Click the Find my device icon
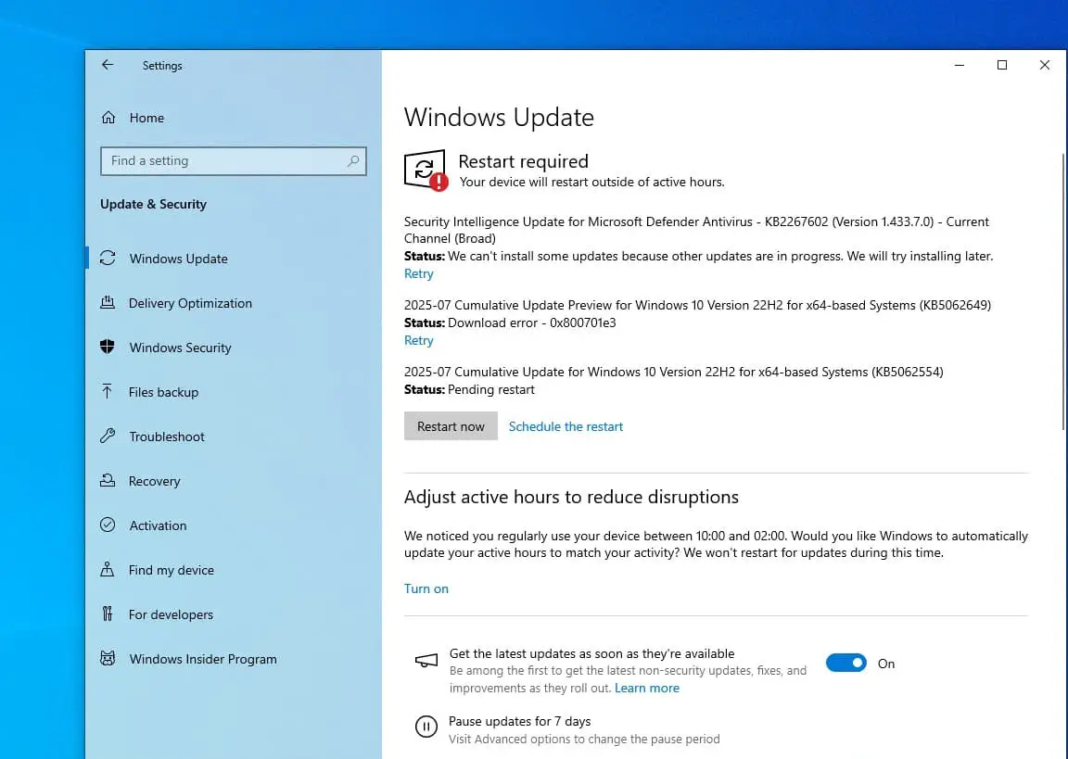The width and height of the screenshot is (1068, 759). [x=108, y=569]
